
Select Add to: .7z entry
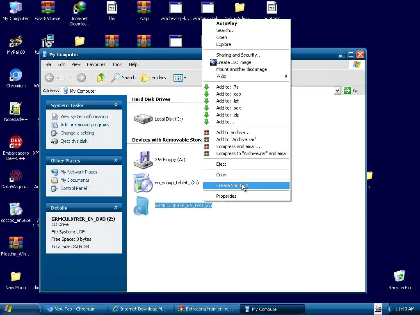point(246,87)
